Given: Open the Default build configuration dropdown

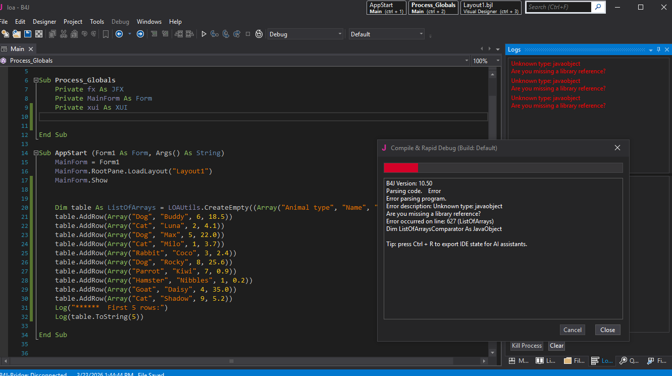Looking at the screenshot, I should [x=387, y=34].
